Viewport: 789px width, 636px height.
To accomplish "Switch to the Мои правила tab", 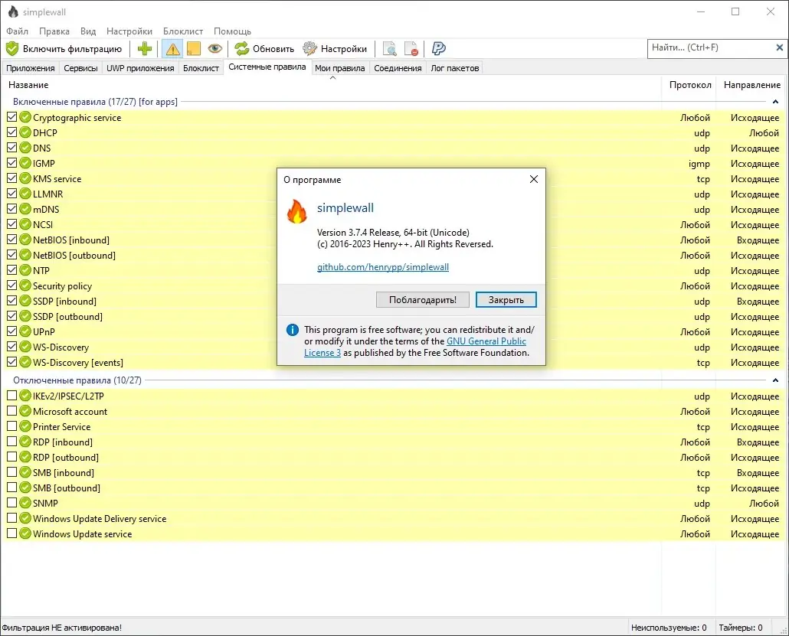I will pyautogui.click(x=339, y=68).
